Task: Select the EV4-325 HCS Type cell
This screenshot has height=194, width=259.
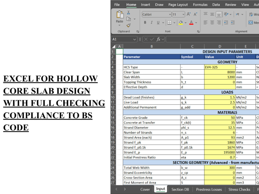Action: pyautogui.click(x=220, y=67)
